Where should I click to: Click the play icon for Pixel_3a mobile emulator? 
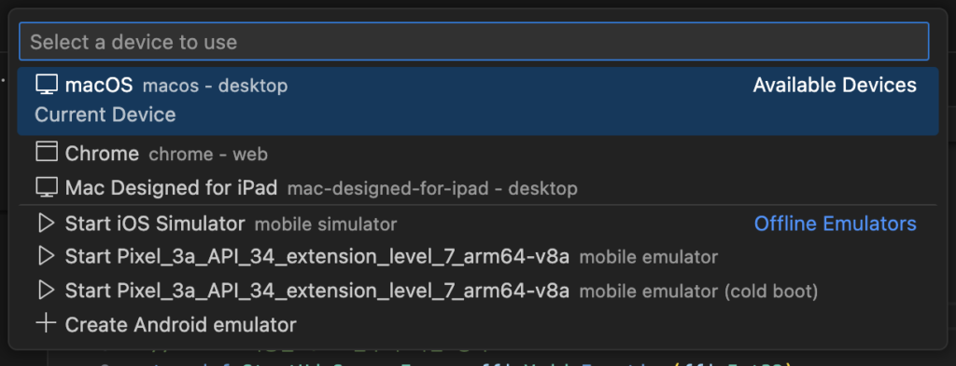(x=47, y=256)
